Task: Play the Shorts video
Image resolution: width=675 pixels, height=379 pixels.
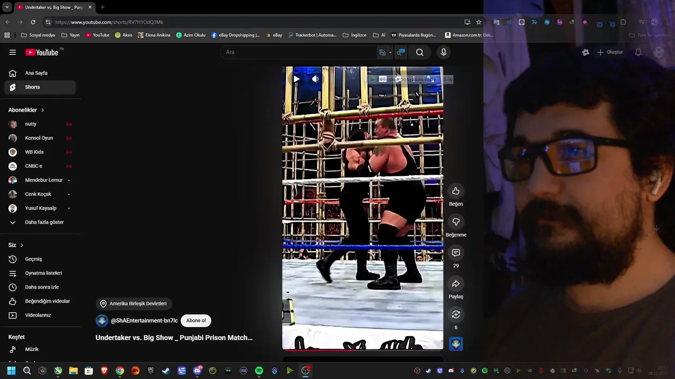Action: point(296,79)
